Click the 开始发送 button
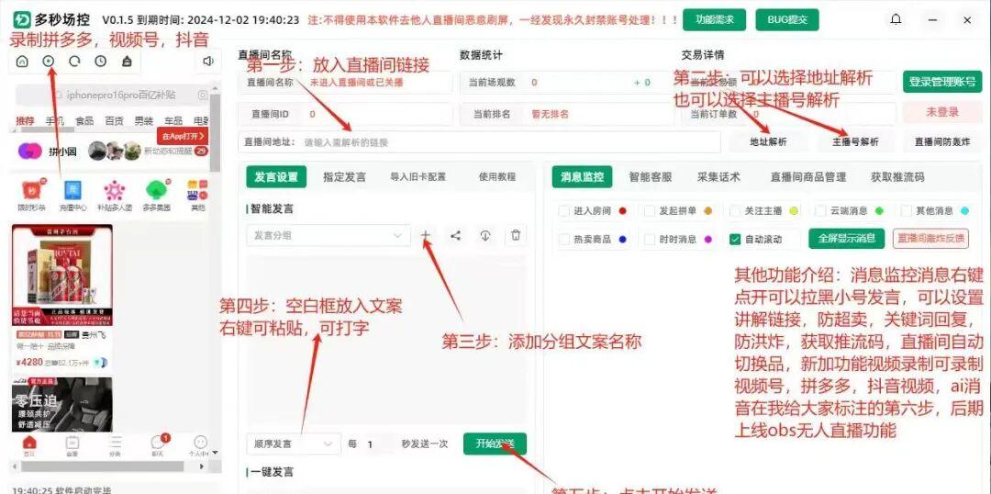 point(495,443)
